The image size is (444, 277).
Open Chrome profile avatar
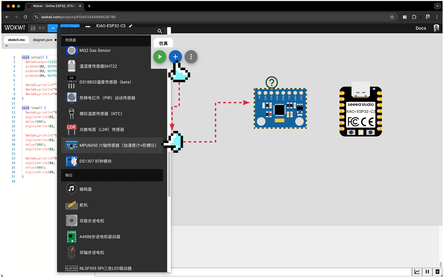click(x=427, y=17)
